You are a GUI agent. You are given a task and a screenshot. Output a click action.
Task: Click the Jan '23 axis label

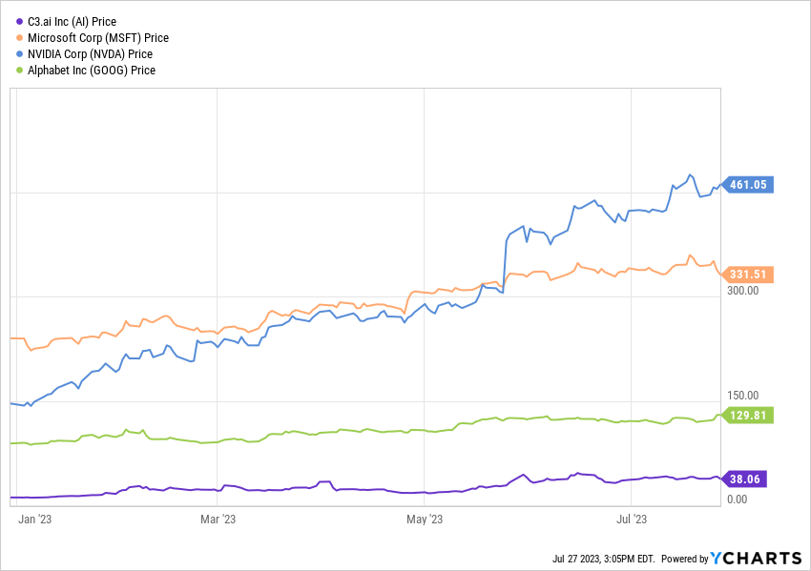(34, 520)
